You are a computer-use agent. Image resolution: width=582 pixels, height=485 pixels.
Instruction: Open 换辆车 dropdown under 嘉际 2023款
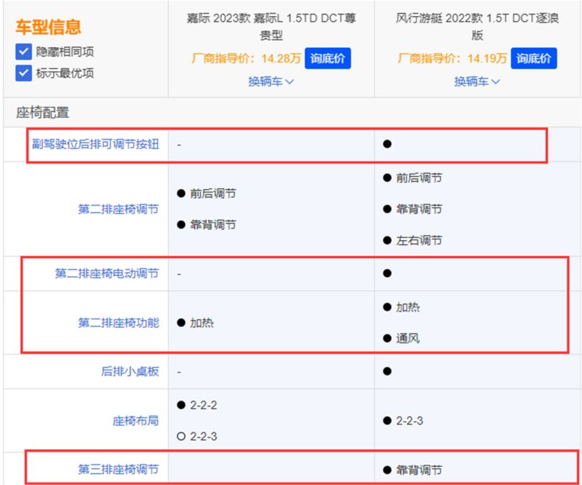click(x=271, y=81)
